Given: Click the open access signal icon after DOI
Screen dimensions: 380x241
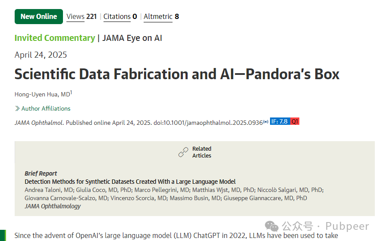Looking at the screenshot, I should (x=266, y=122).
